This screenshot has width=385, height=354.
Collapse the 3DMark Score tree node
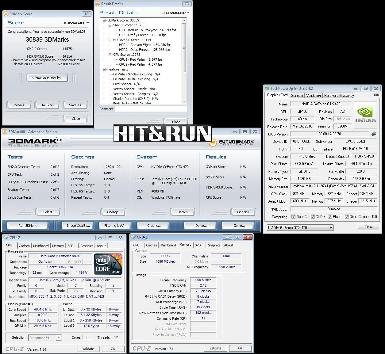point(104,20)
